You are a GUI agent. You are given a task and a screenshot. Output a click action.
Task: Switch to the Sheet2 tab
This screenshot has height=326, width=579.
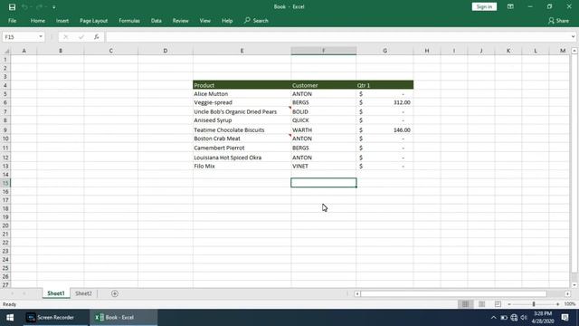coord(83,293)
